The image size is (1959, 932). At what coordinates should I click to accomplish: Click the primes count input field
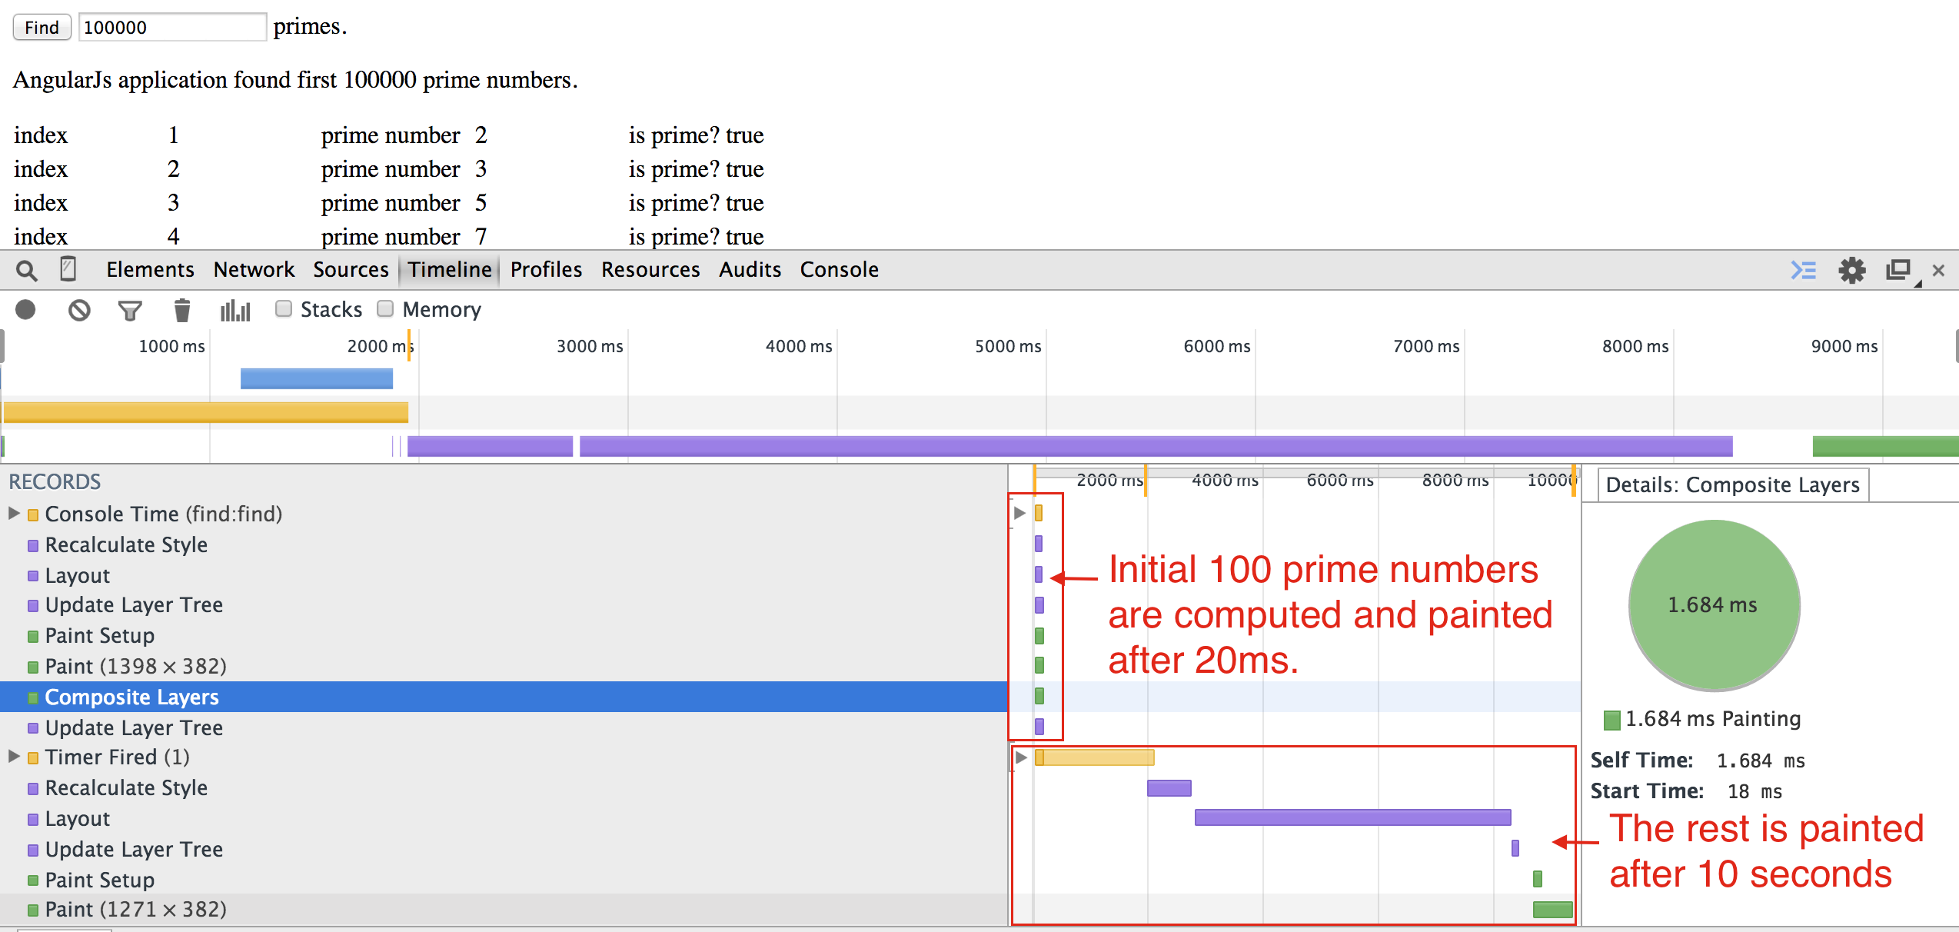point(172,28)
